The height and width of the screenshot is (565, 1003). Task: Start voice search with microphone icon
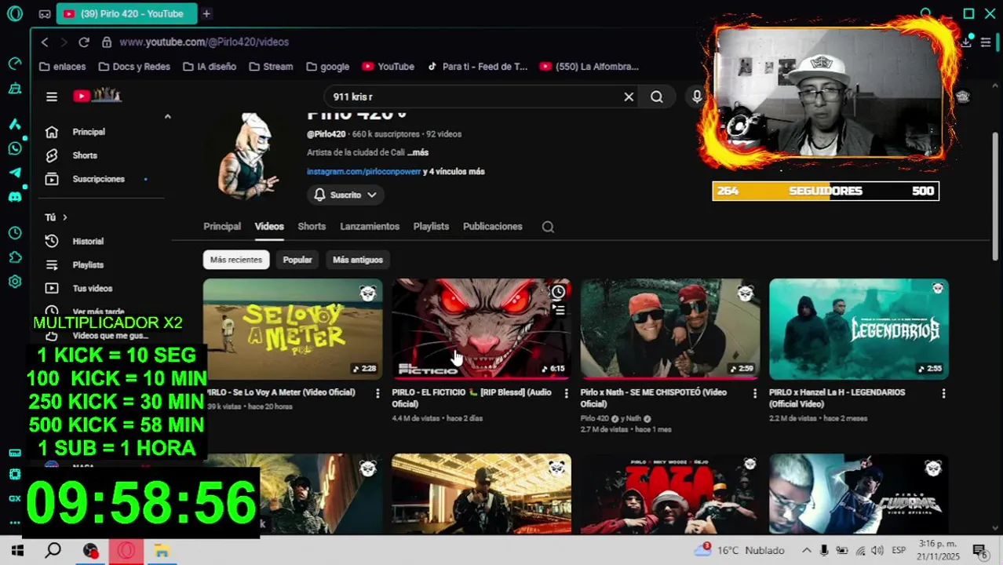pyautogui.click(x=697, y=97)
